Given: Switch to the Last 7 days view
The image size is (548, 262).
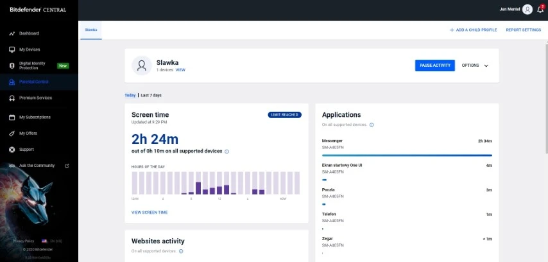Looking at the screenshot, I should pyautogui.click(x=151, y=95).
